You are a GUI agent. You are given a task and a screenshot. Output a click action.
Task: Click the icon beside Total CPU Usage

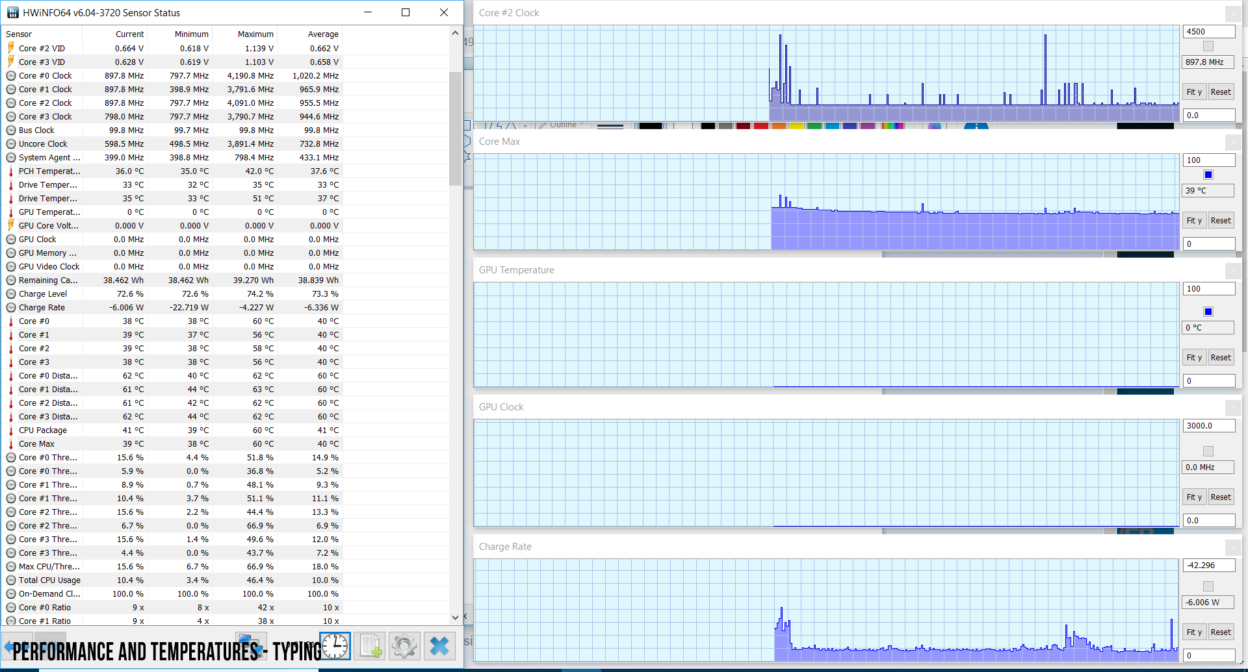pos(11,580)
